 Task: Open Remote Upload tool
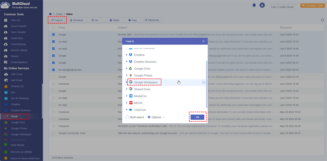(x=19, y=50)
